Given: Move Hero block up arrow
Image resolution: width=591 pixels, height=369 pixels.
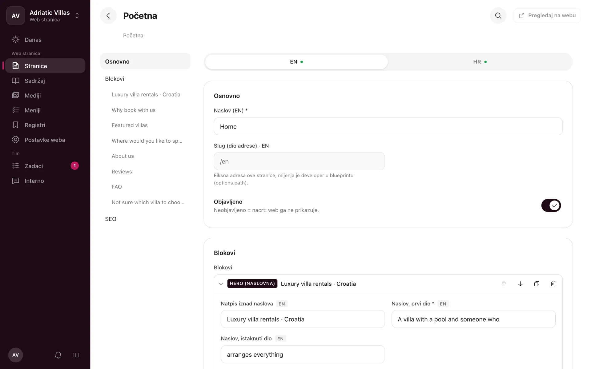Looking at the screenshot, I should click(x=504, y=284).
